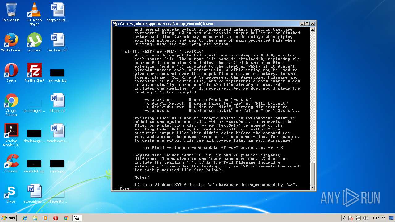Launch Opera browser shortcut
This screenshot has width=395, height=222.
coord(11,73)
